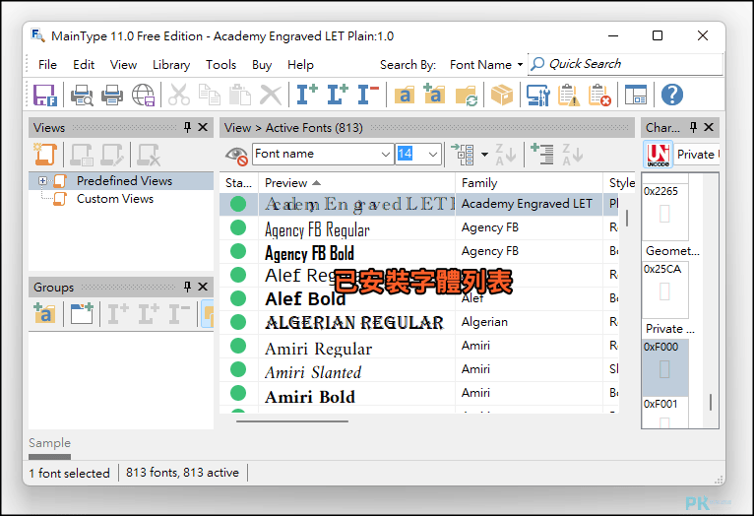The height and width of the screenshot is (516, 754).
Task: Open the preview size 14 dropdown
Action: click(433, 155)
